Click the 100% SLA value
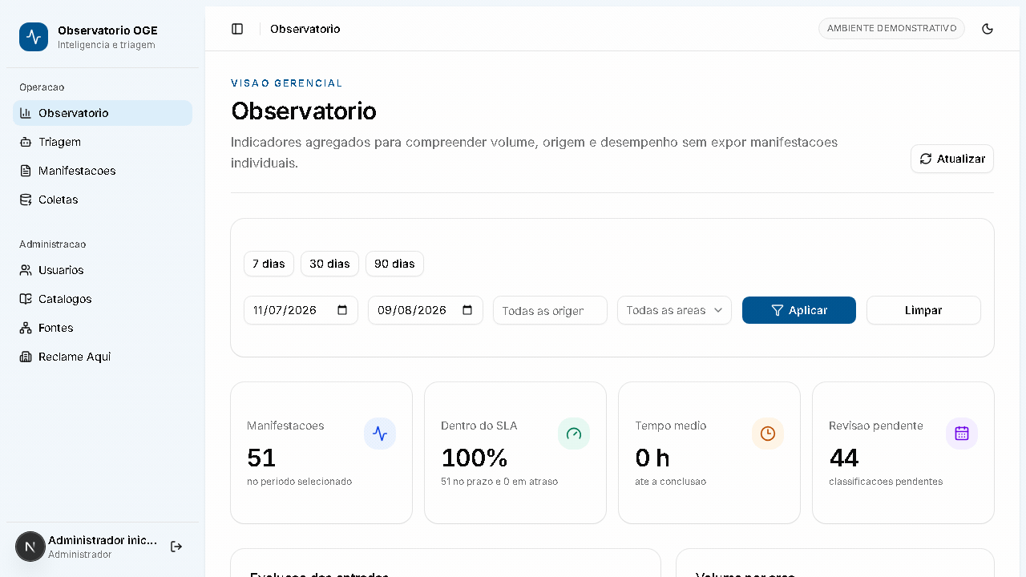This screenshot has width=1026, height=577. point(475,458)
